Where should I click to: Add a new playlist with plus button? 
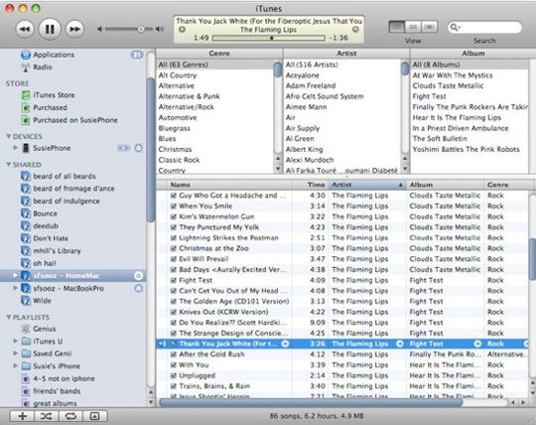tap(23, 416)
